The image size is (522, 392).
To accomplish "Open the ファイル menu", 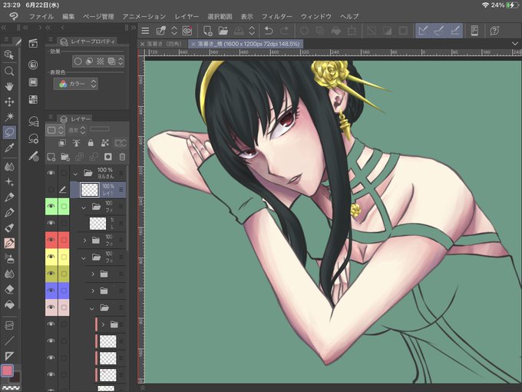I will (41, 16).
